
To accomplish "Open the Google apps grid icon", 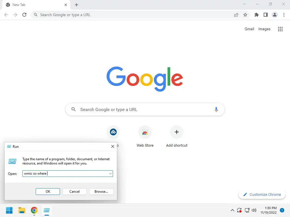I will pos(280,29).
